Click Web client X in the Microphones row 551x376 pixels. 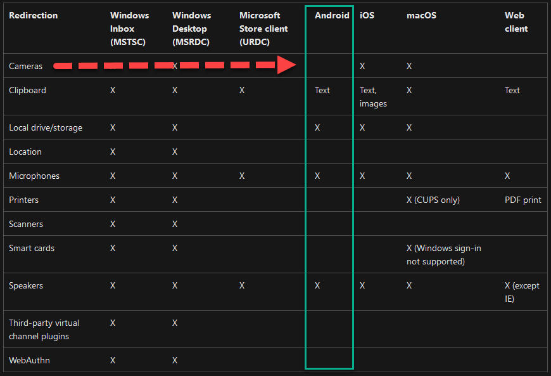507,176
